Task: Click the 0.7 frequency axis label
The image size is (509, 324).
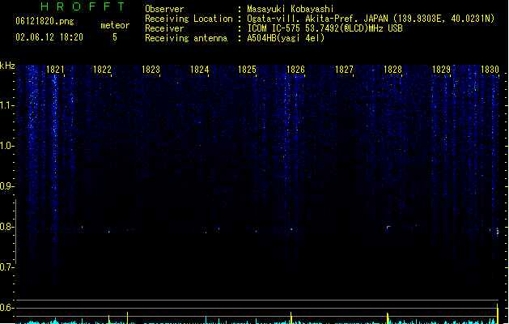Action: [6, 267]
